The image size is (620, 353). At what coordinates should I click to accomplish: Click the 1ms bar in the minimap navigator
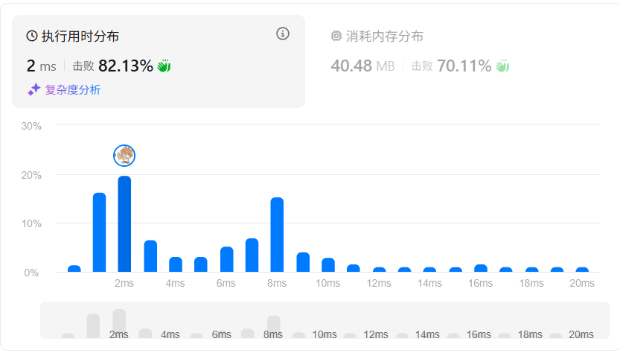point(93,326)
